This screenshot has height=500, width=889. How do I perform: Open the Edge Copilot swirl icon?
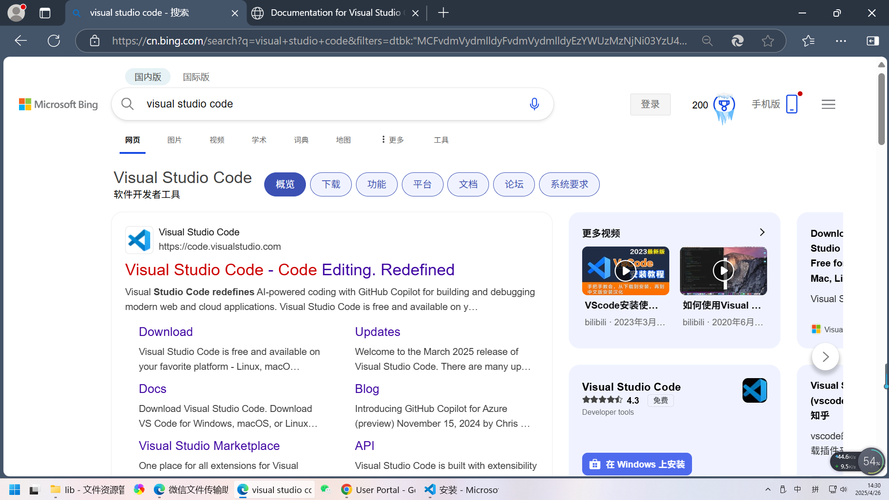(x=737, y=41)
